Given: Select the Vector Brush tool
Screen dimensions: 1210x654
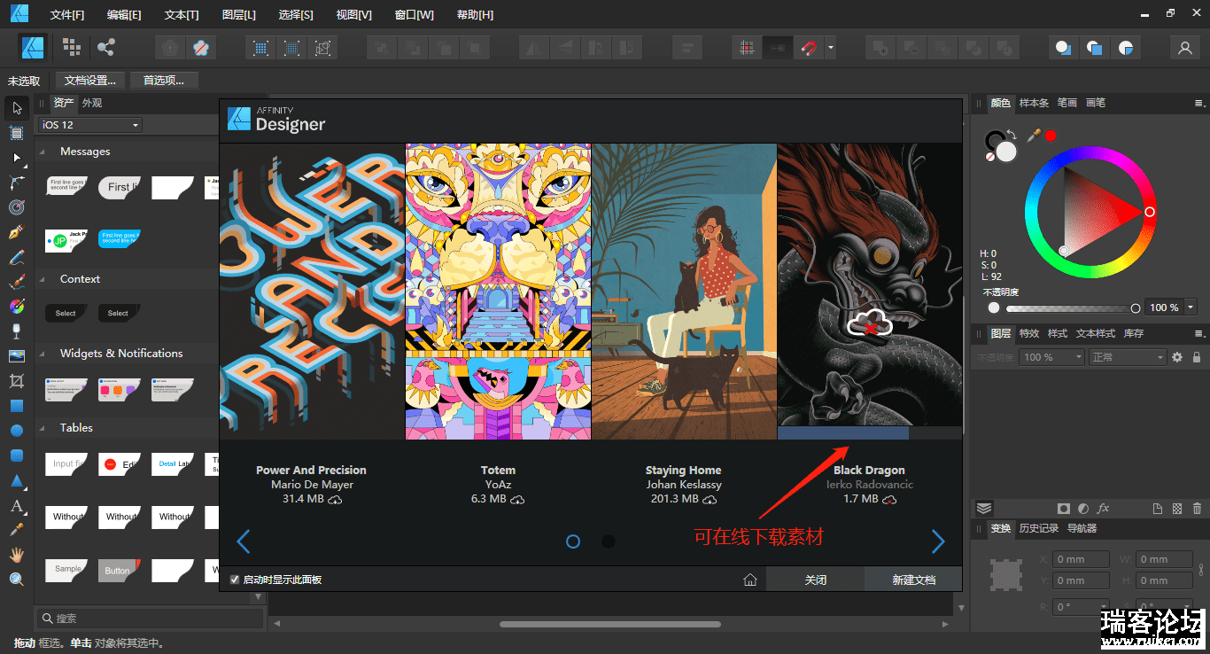Looking at the screenshot, I should coord(17,282).
